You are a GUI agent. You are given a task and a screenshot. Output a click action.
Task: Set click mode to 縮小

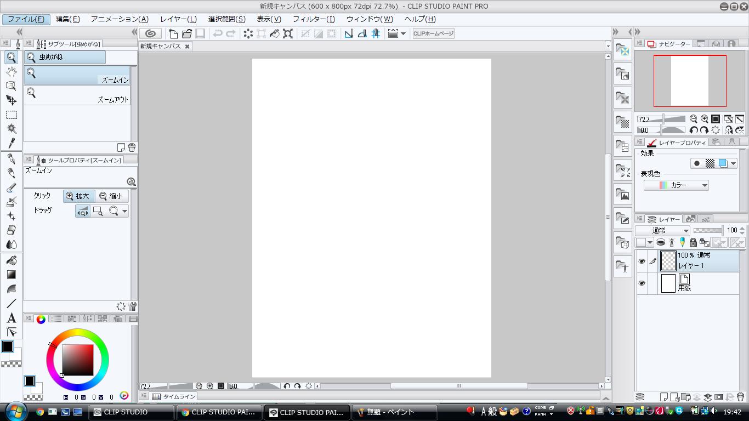(111, 196)
